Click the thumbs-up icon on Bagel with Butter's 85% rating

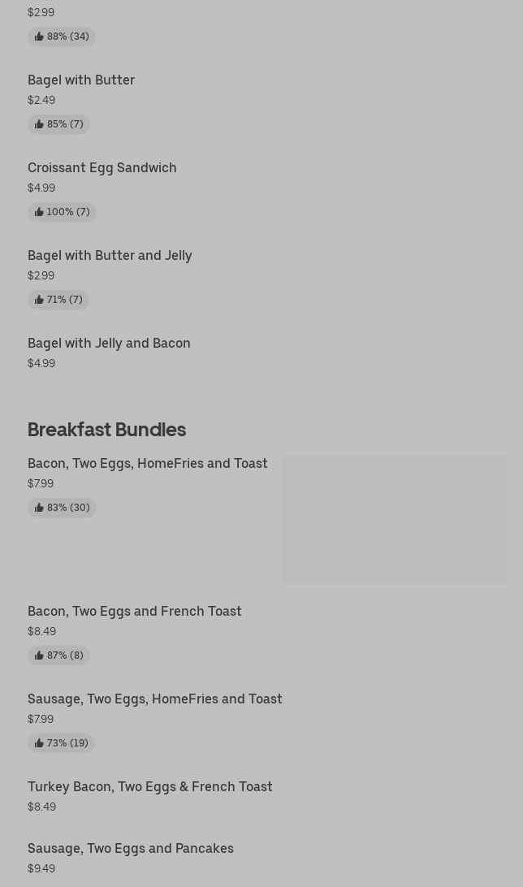click(39, 124)
